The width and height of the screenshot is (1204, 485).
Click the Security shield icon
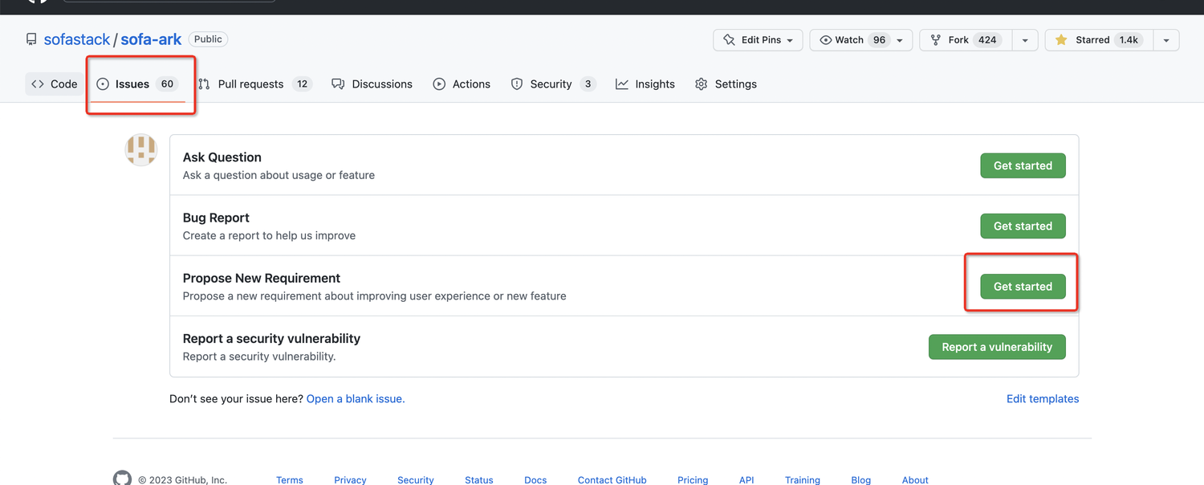point(517,84)
